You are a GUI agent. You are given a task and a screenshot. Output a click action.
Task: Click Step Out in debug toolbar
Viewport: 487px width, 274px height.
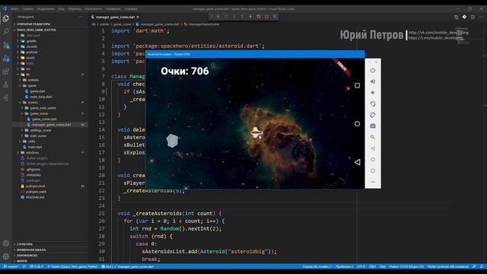[242, 17]
